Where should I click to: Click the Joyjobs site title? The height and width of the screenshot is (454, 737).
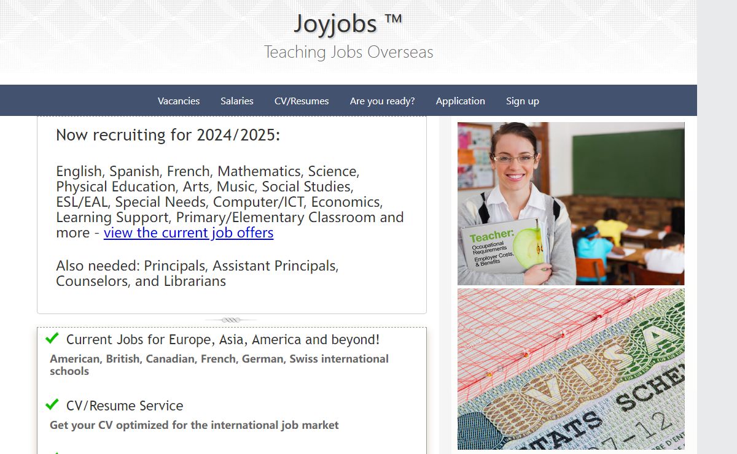[348, 24]
